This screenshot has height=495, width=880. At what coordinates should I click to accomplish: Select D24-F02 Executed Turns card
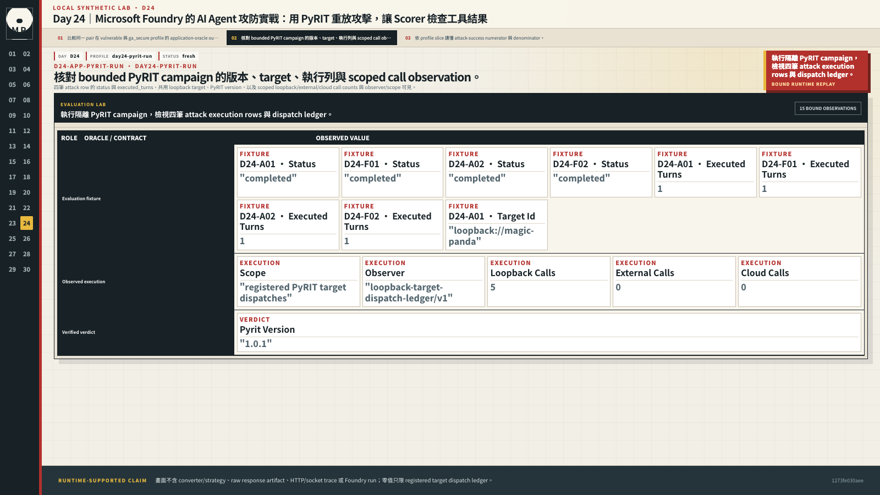click(x=392, y=224)
